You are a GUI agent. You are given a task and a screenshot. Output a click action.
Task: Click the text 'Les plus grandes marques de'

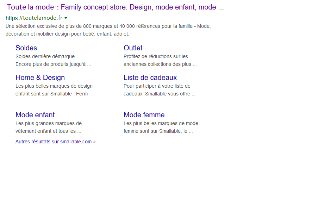pos(49,123)
